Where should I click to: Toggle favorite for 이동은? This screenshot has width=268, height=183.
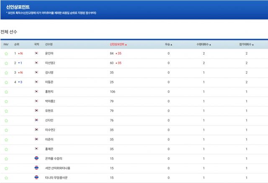6,82
